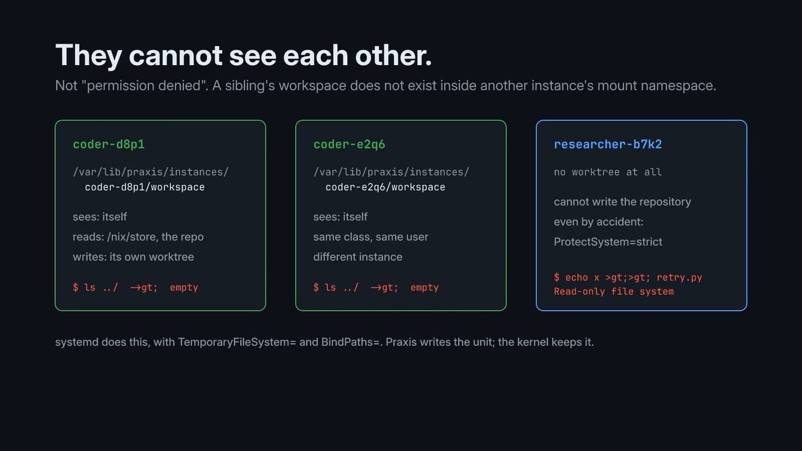Click the 'They cannot see each other.' heading

[243, 56]
